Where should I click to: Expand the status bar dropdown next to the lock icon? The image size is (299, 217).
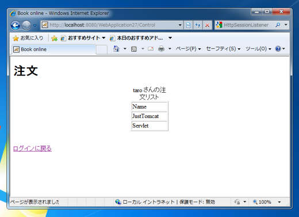245,202
